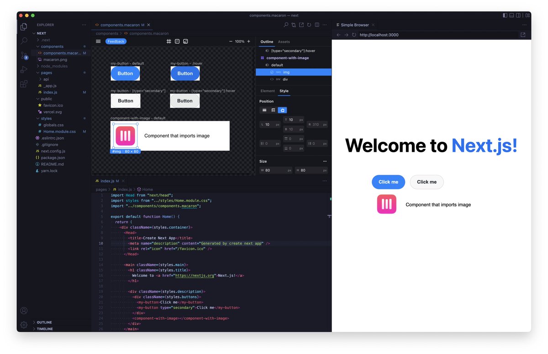Click the split editor icon in editor toolbar
This screenshot has height=354, width=548.
tap(317, 25)
